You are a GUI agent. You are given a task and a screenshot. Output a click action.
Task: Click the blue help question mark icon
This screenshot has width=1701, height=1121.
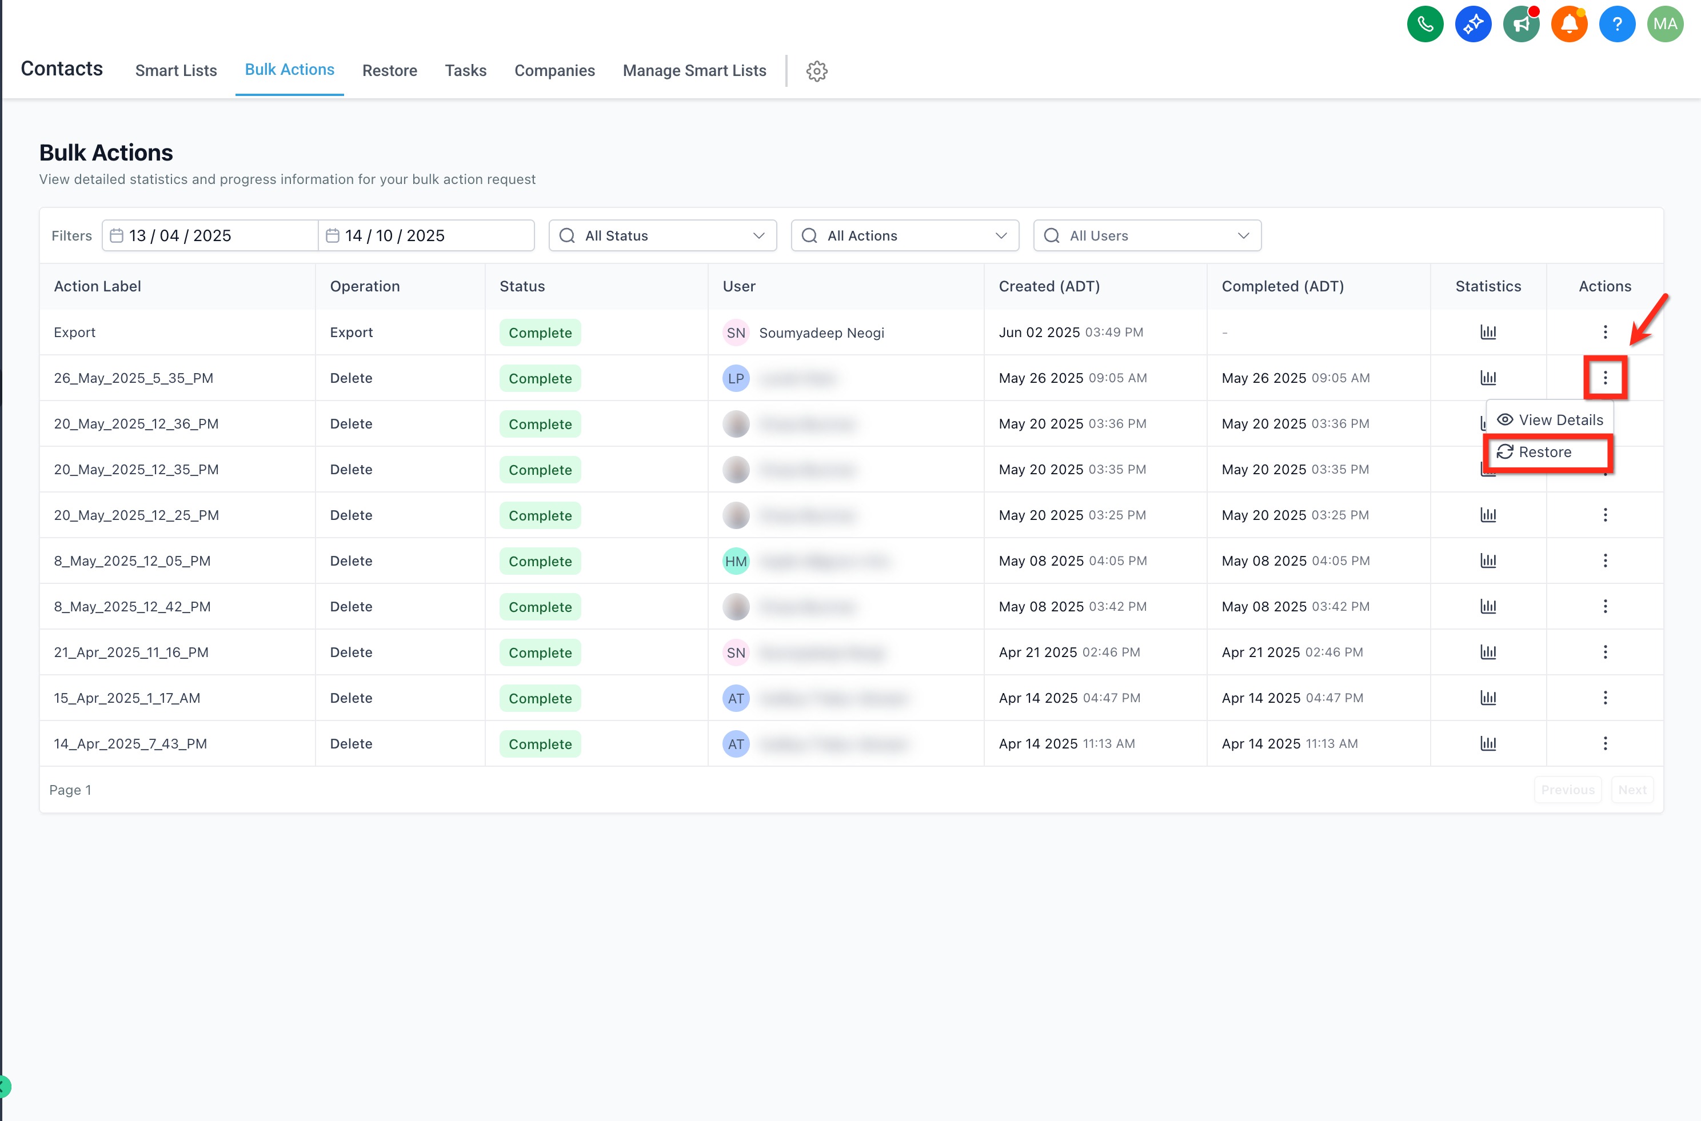point(1616,25)
